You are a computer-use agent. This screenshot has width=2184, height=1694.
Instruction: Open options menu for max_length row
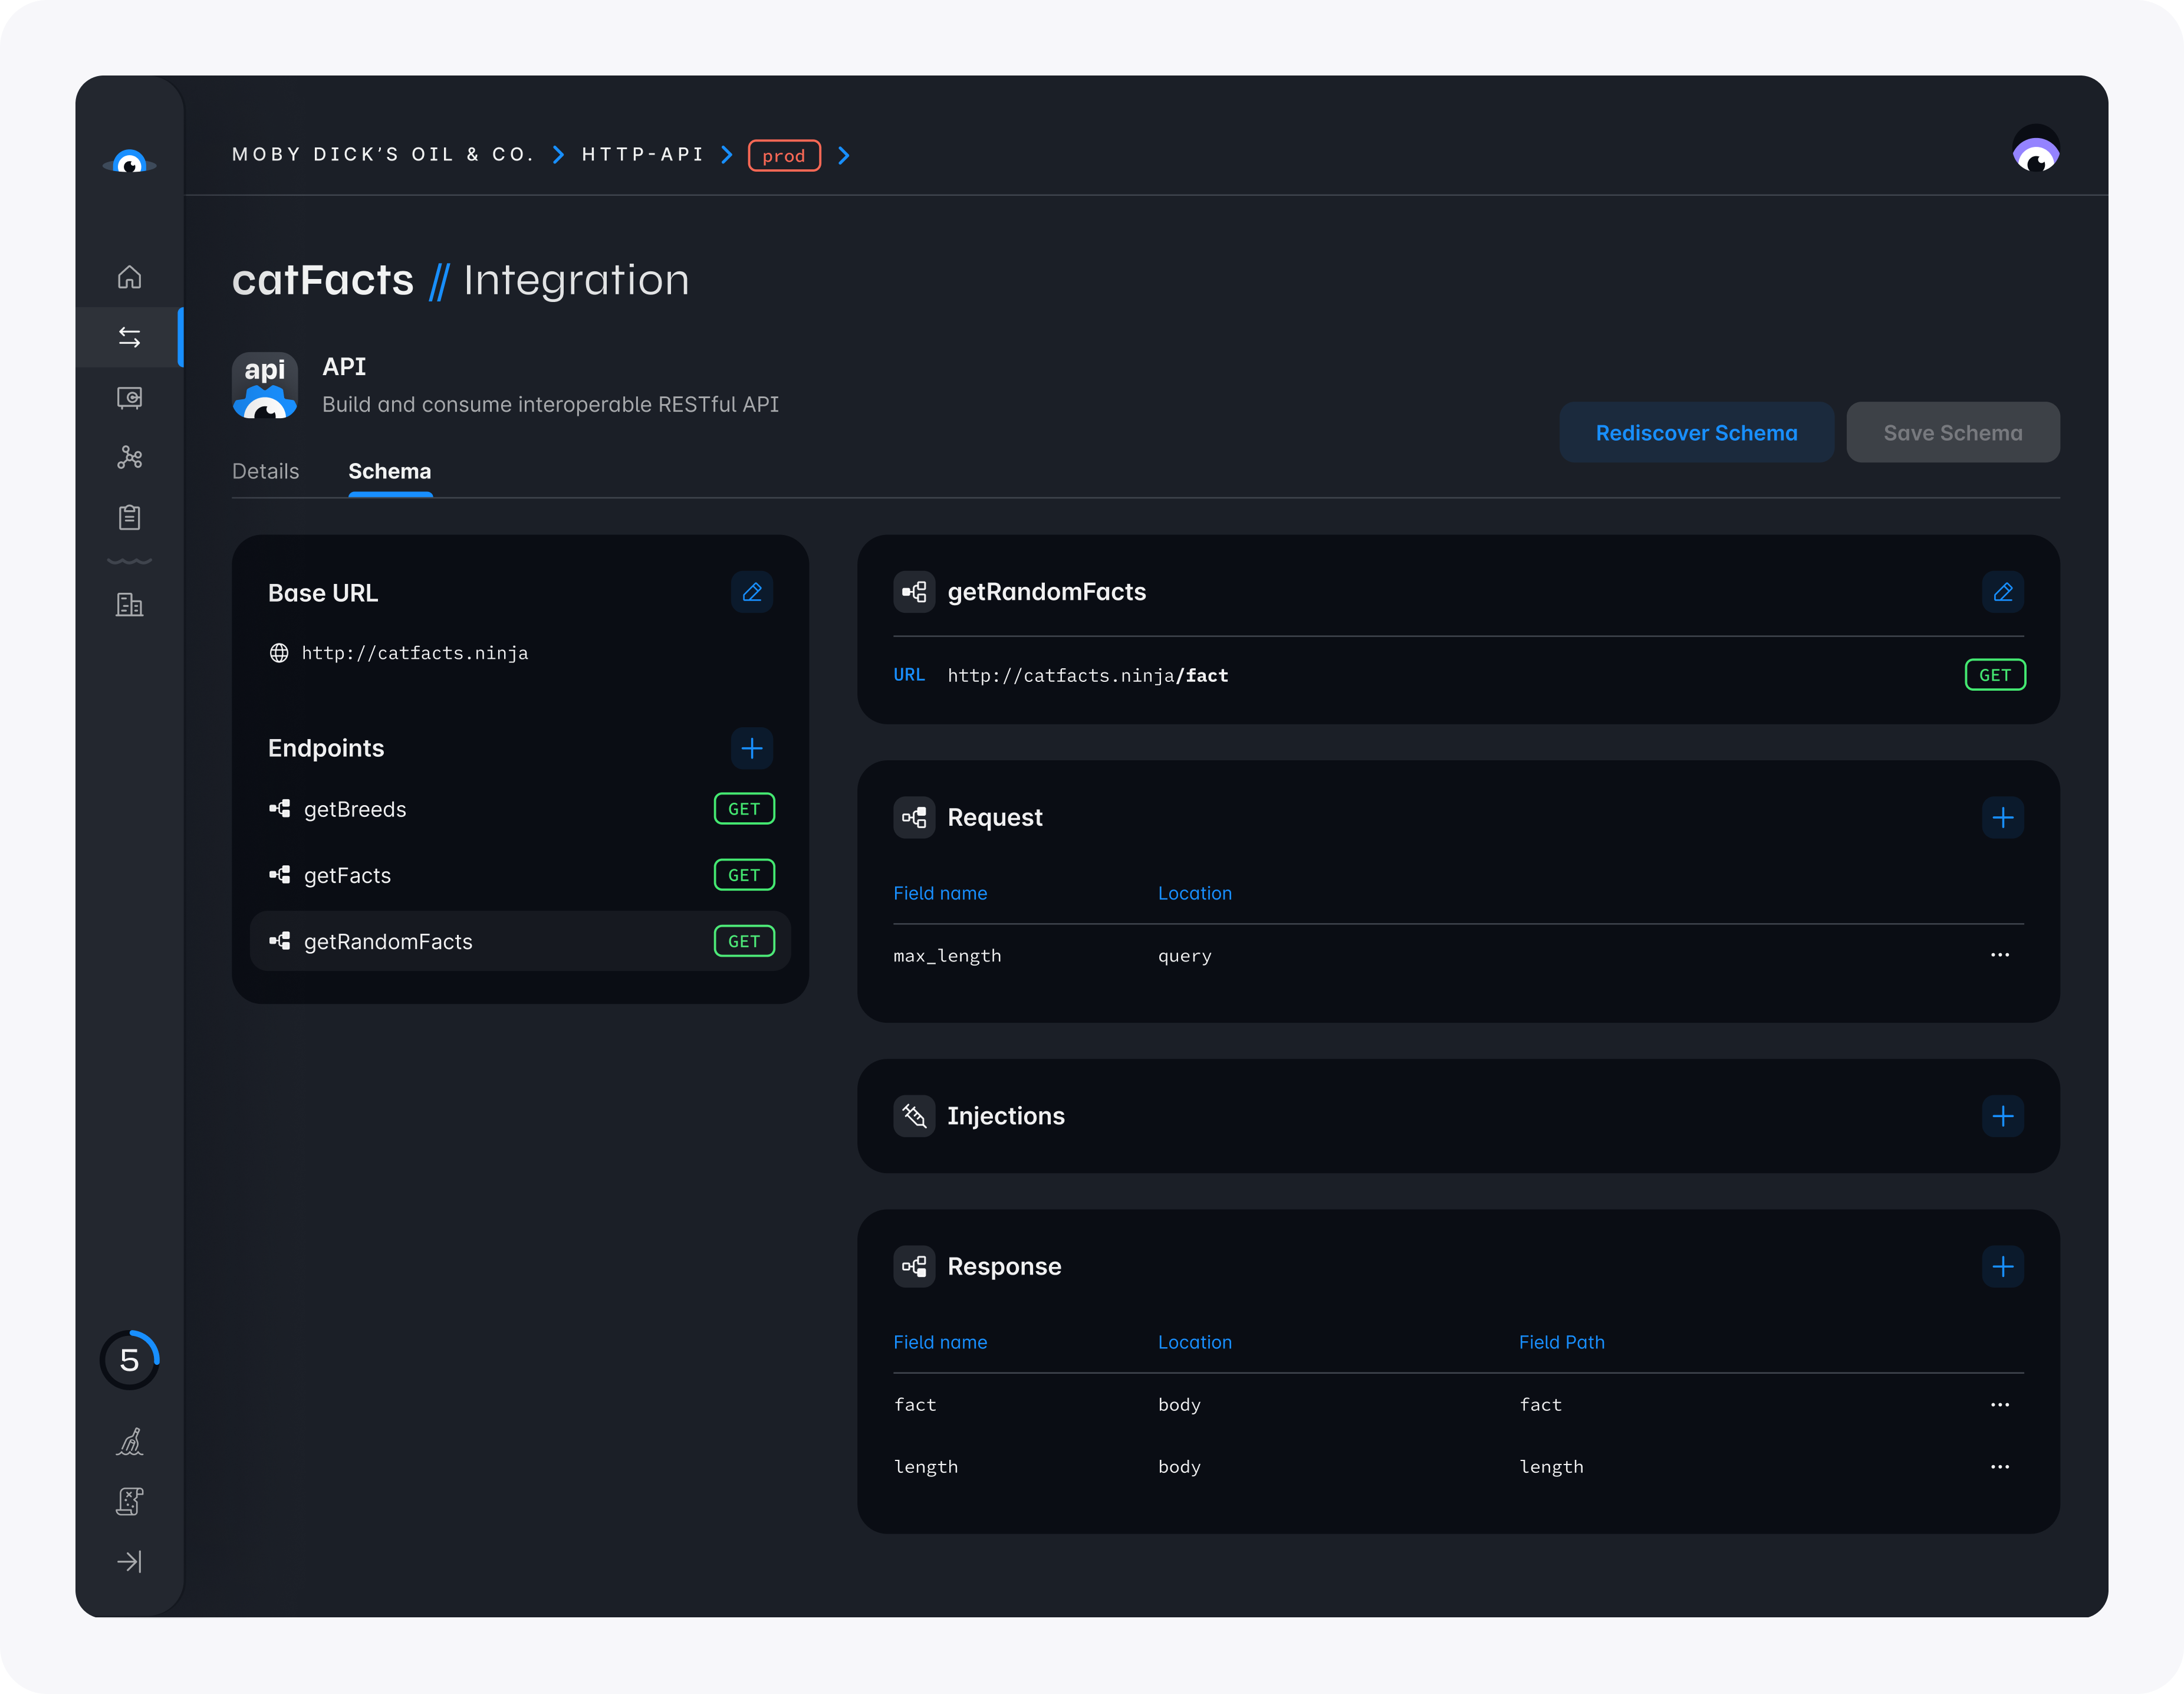click(1999, 954)
